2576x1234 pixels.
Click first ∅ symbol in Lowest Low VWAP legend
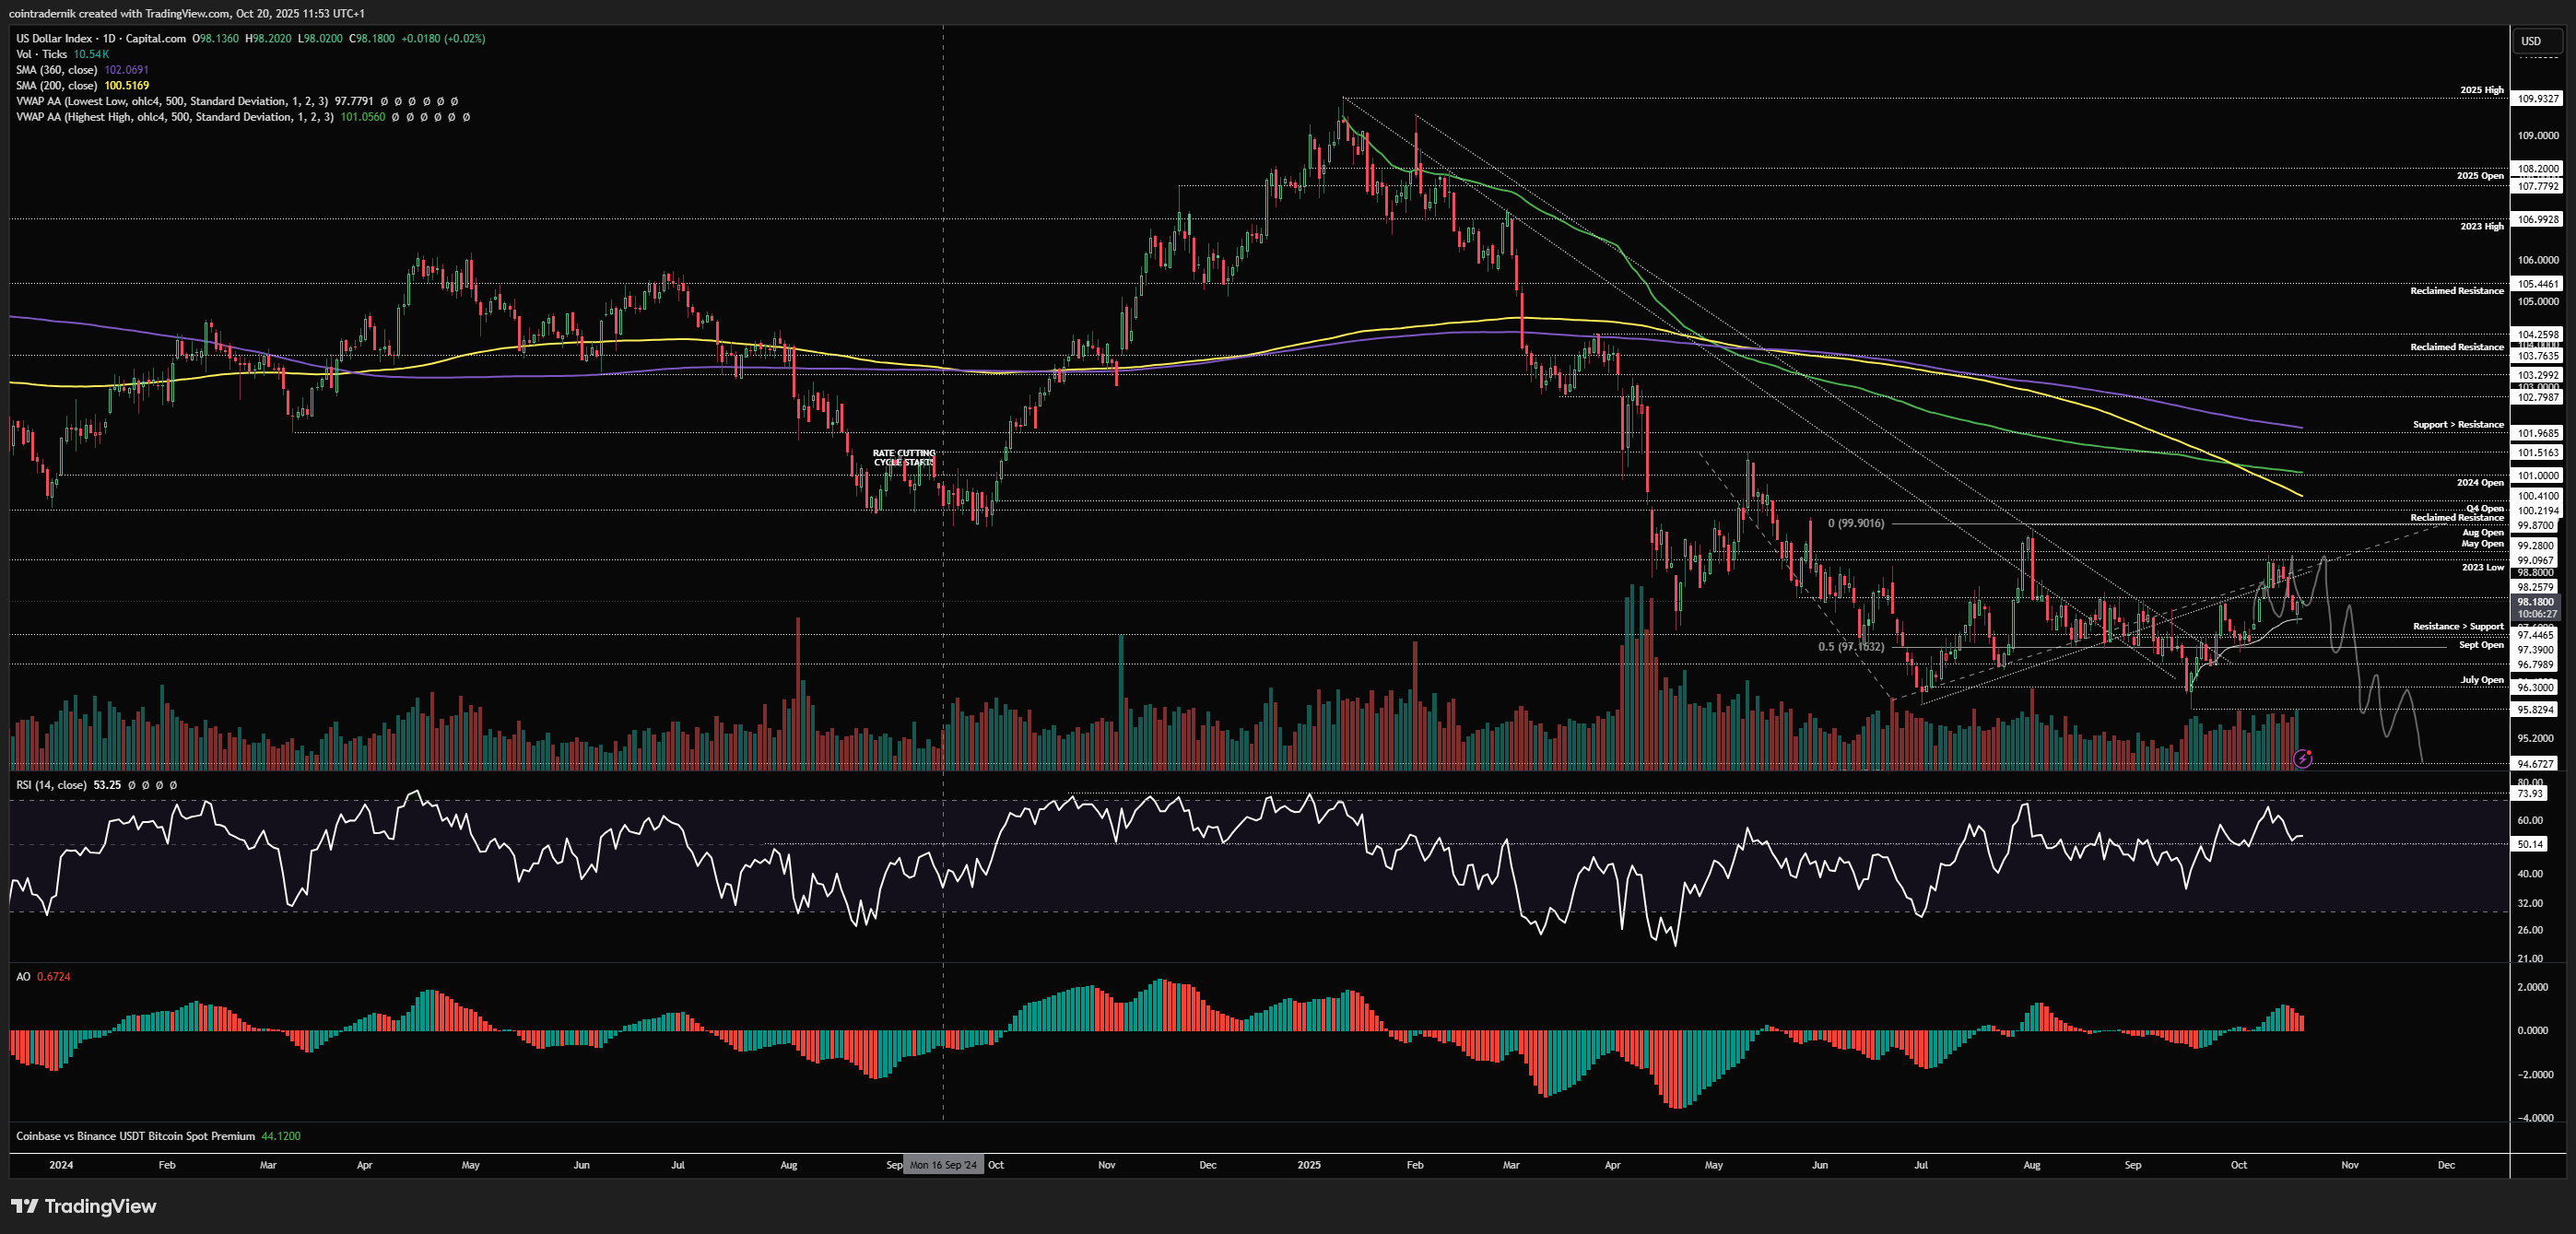click(384, 101)
